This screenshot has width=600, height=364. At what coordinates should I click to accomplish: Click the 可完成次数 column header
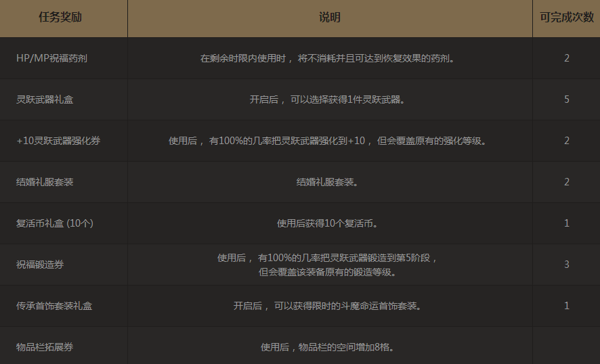coord(566,18)
